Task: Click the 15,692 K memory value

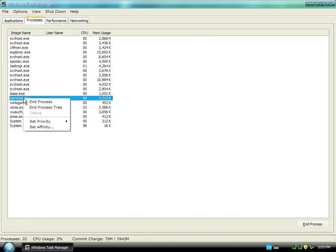Action: click(104, 52)
